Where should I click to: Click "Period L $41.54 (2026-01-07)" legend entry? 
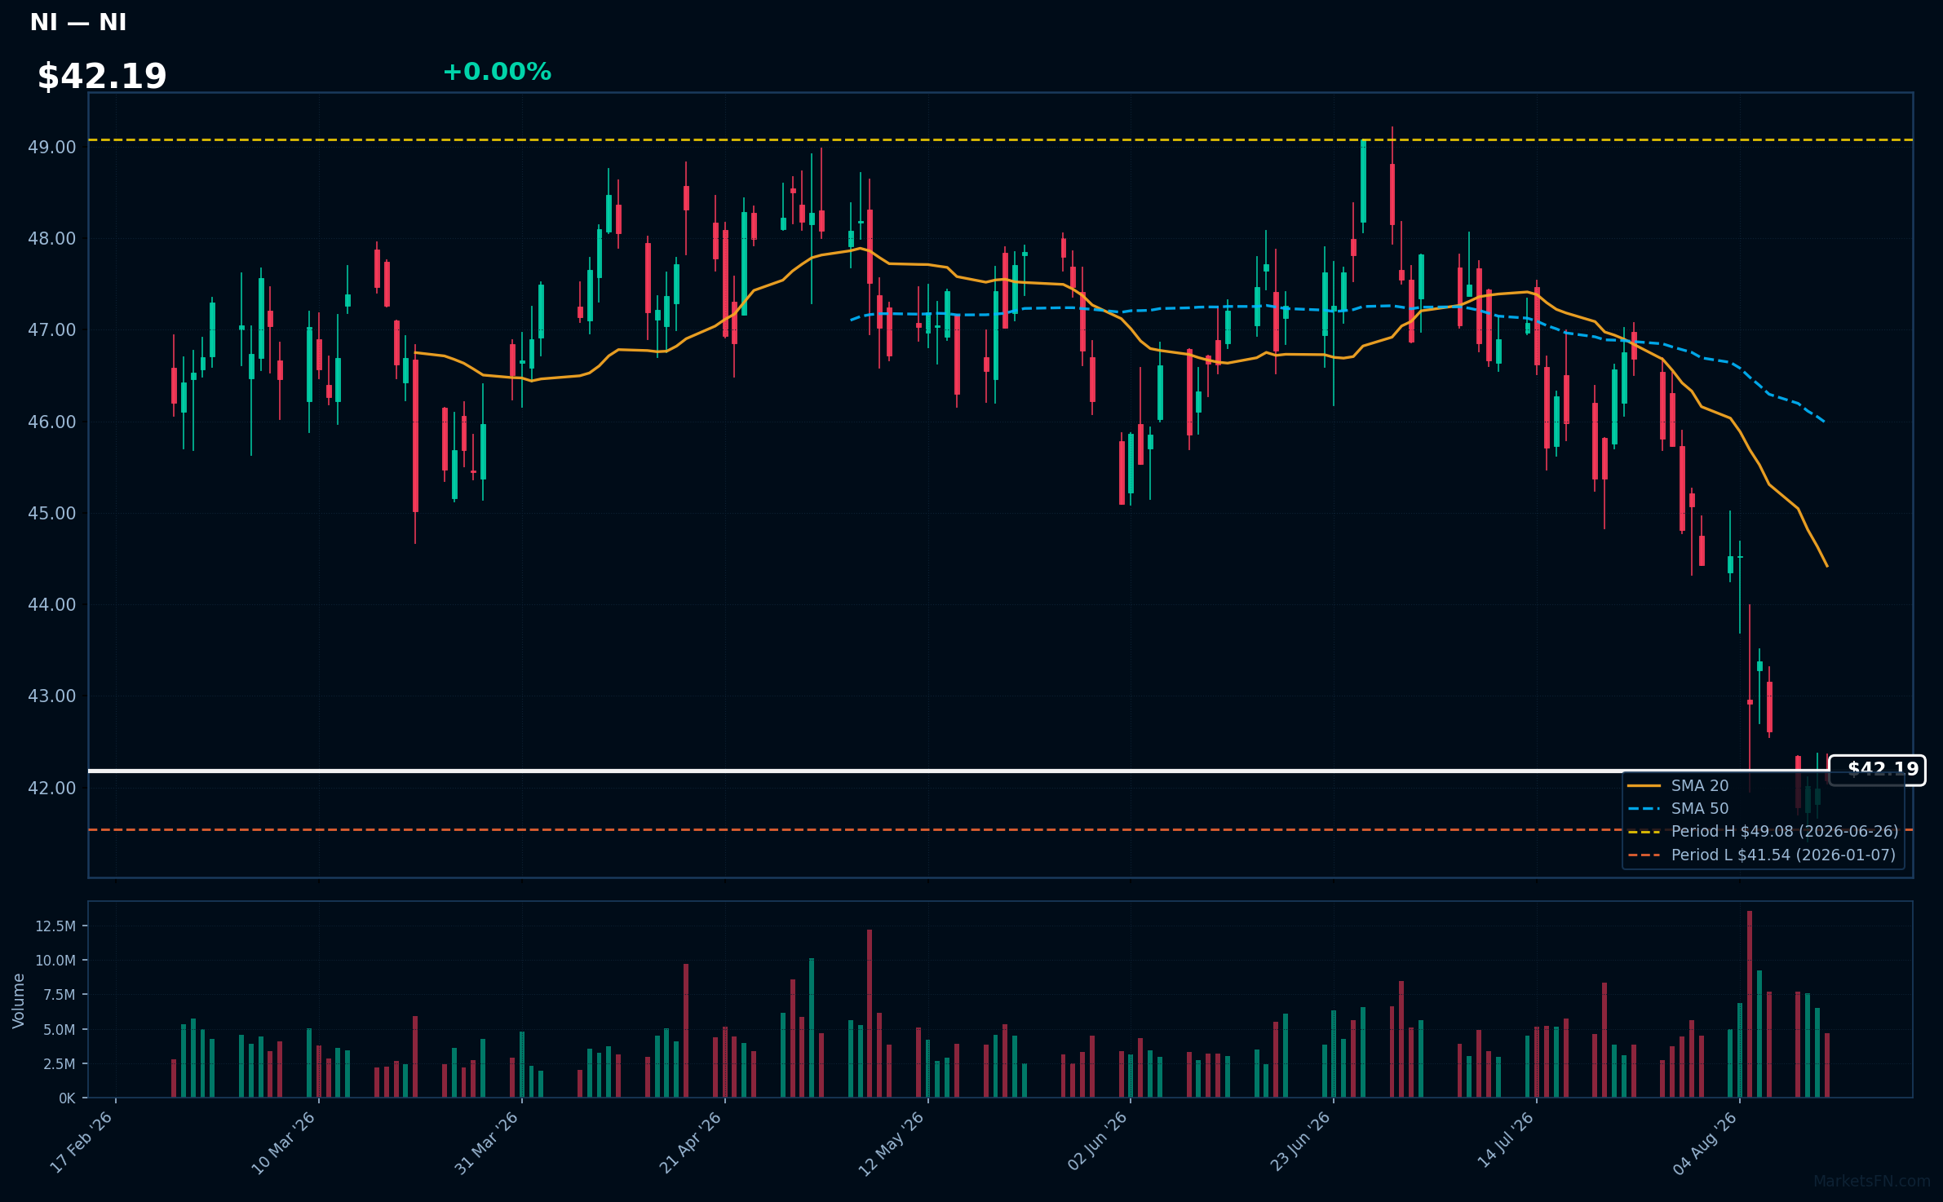tap(1783, 855)
